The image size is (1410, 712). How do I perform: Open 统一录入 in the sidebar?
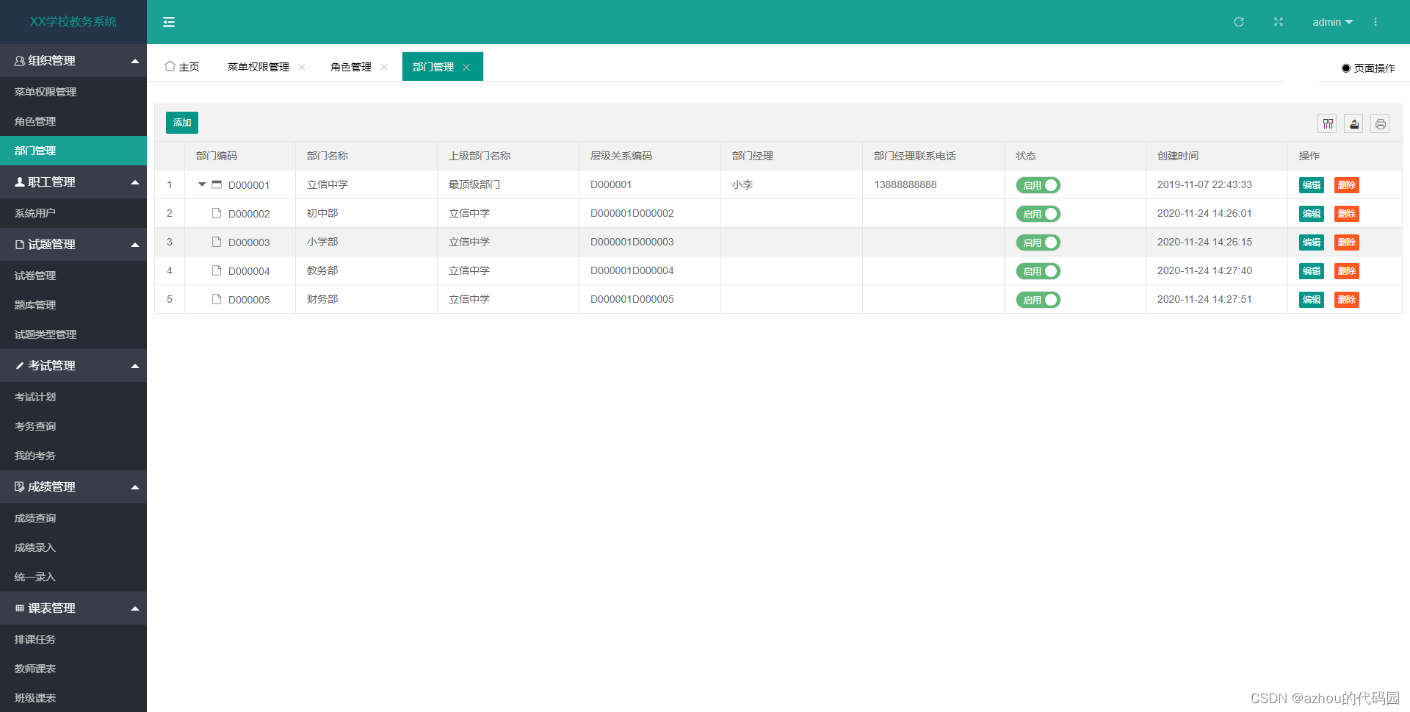click(x=73, y=577)
